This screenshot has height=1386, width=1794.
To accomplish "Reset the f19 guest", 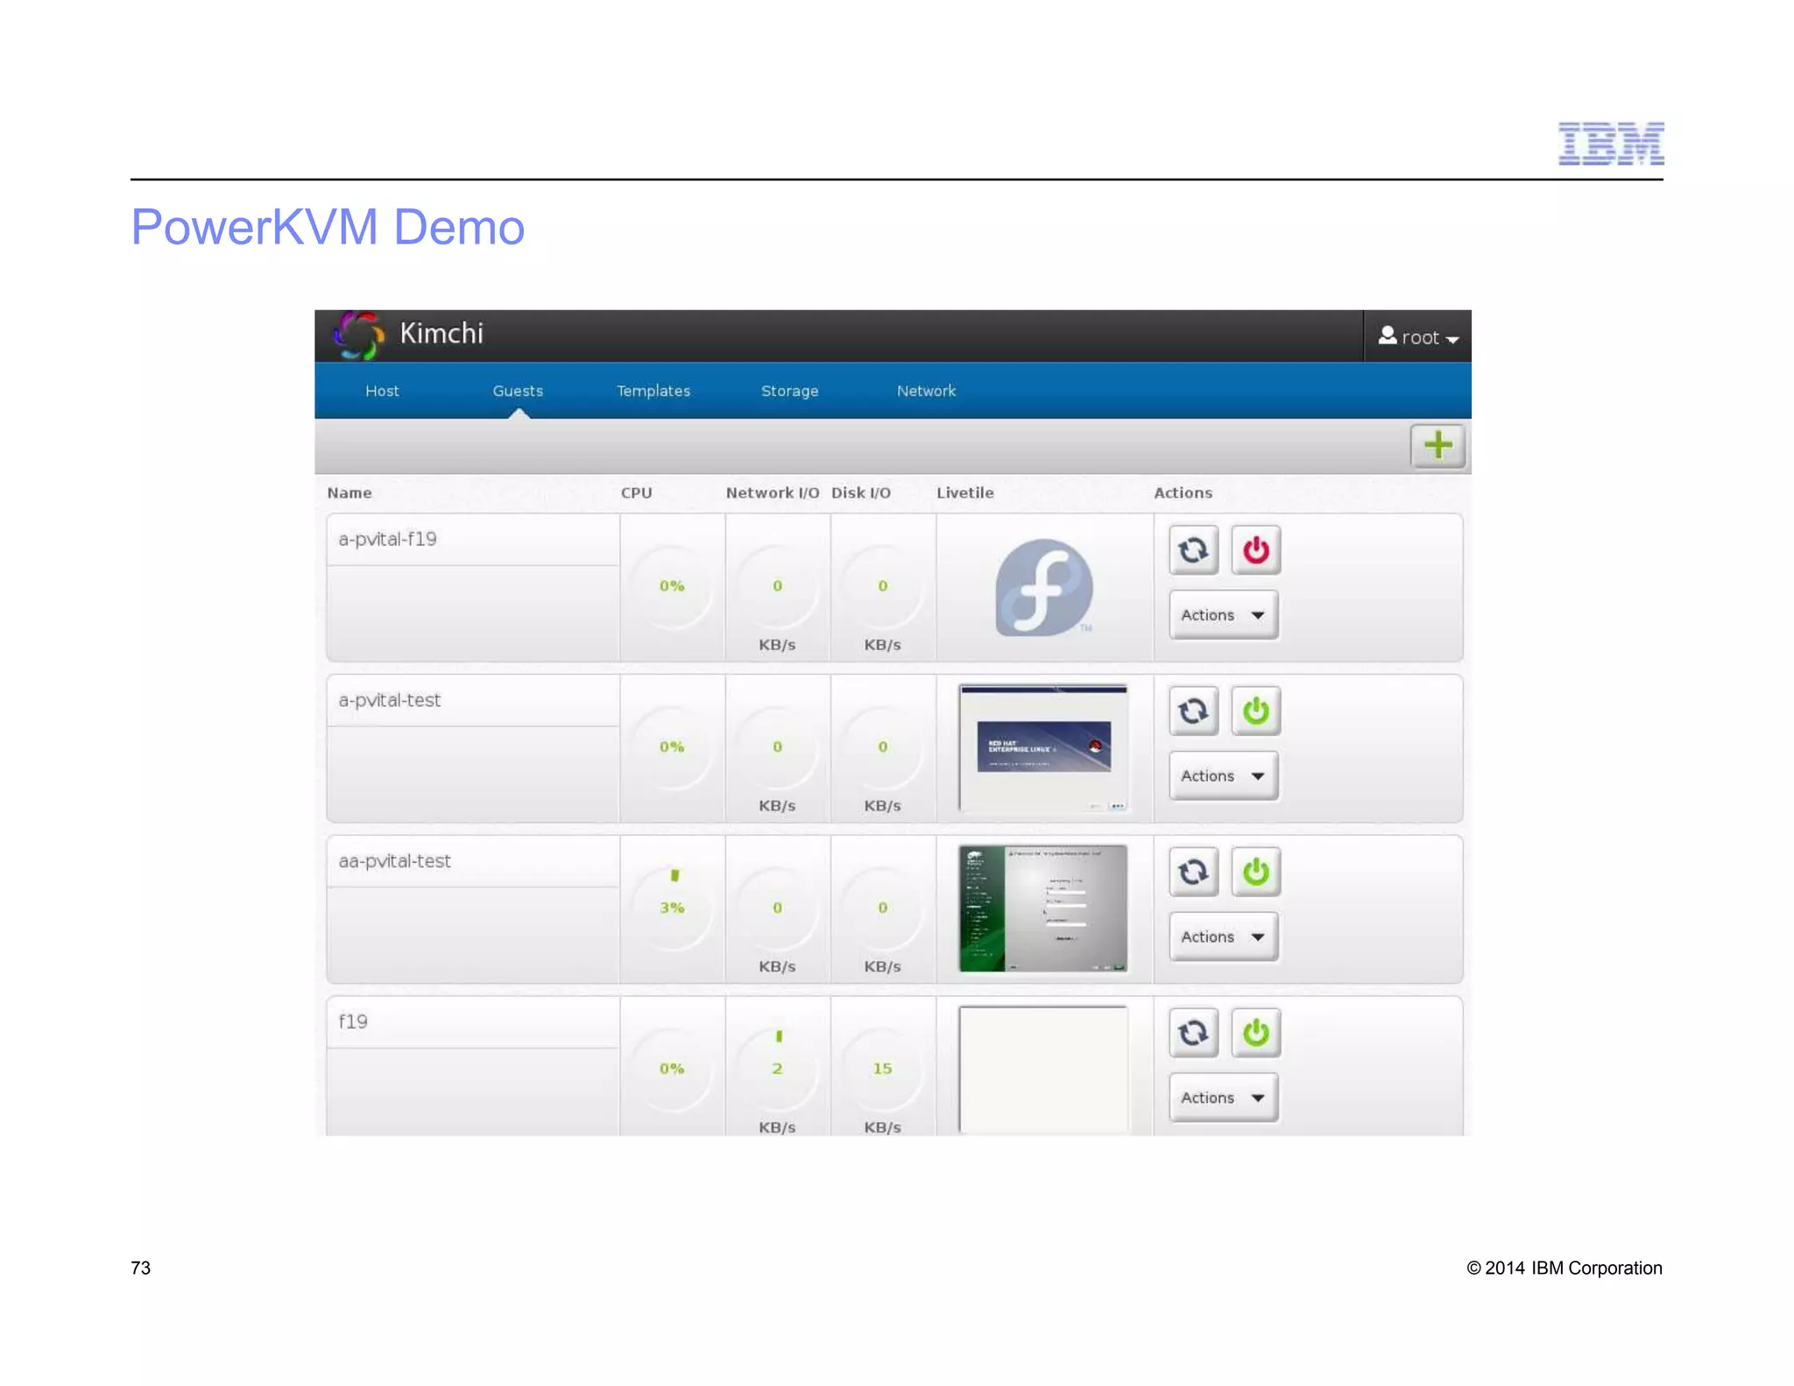I will [x=1193, y=1033].
